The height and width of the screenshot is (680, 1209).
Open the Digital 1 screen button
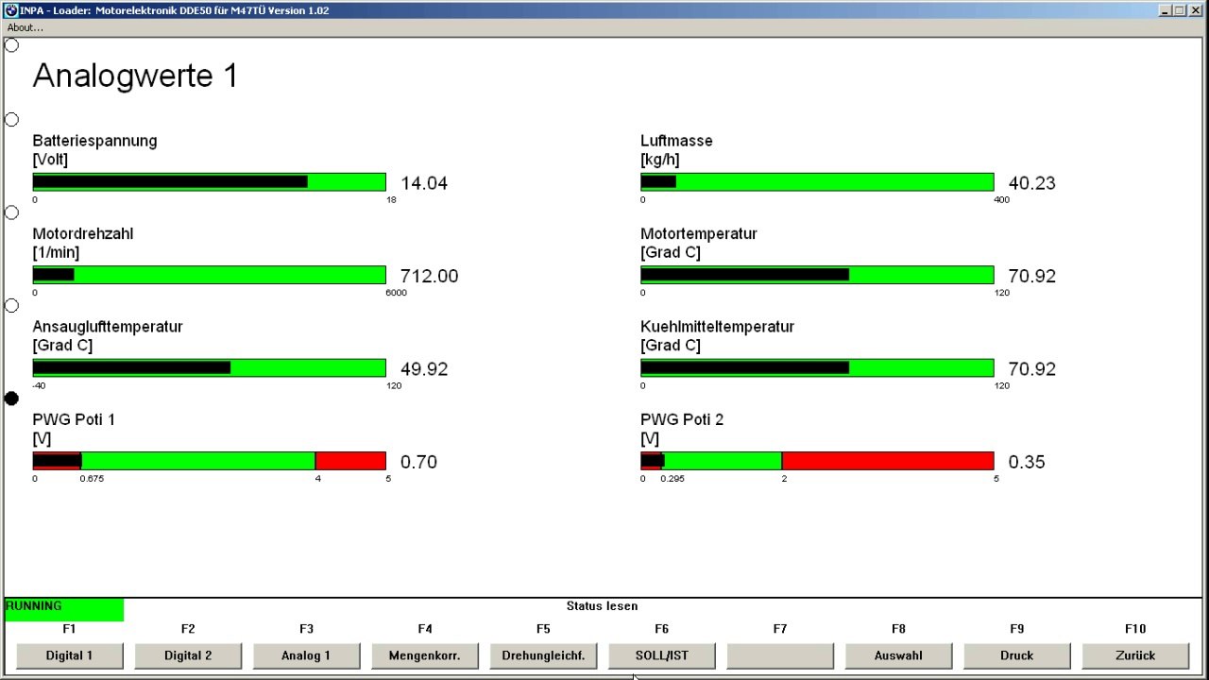tap(70, 655)
